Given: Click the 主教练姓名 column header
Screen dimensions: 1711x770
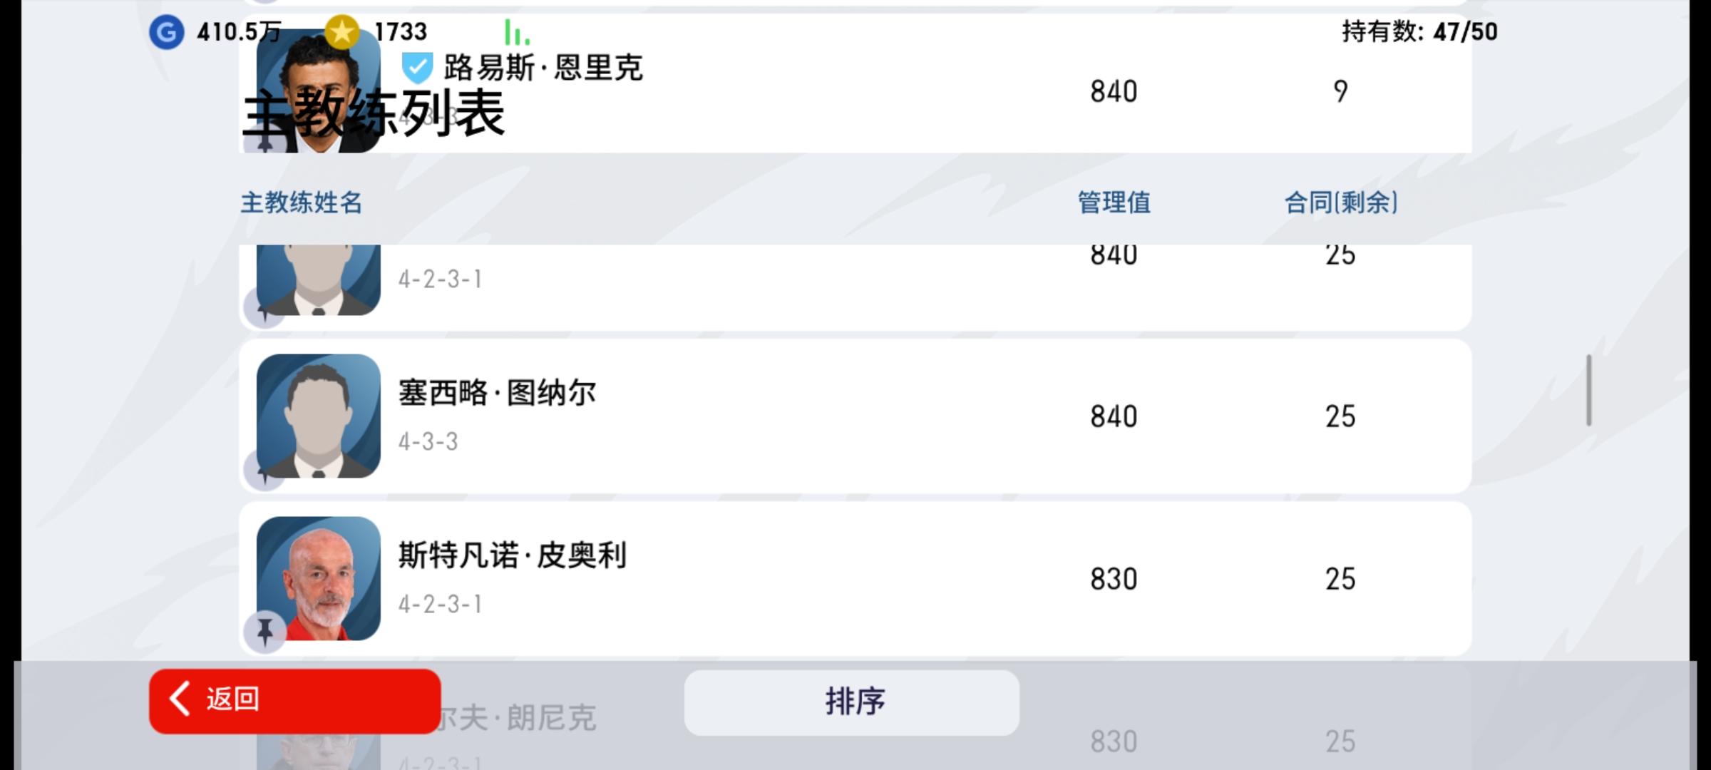Looking at the screenshot, I should [302, 202].
